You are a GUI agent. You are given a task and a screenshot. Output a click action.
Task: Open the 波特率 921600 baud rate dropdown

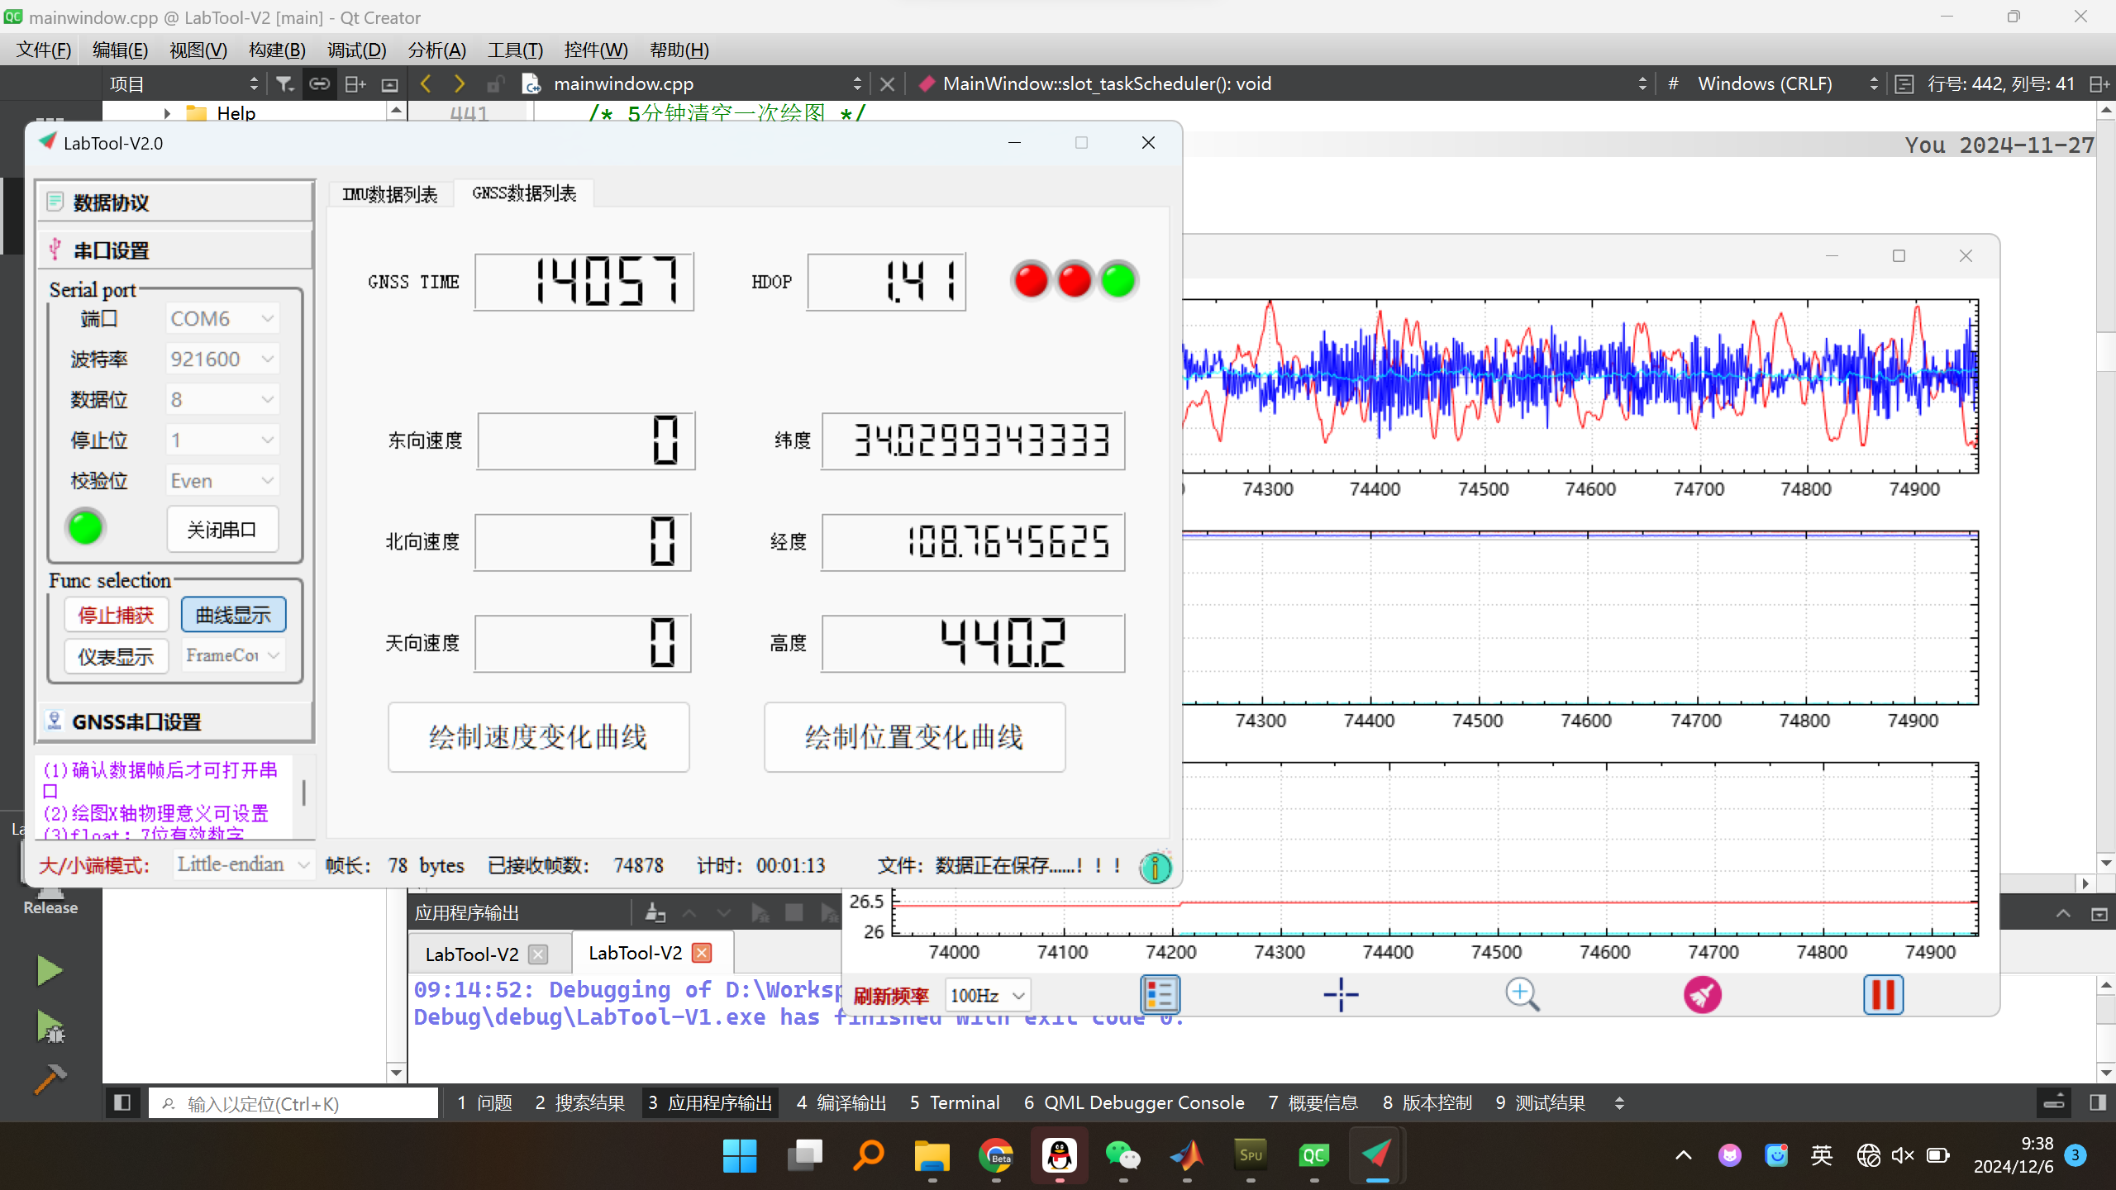[x=222, y=359]
